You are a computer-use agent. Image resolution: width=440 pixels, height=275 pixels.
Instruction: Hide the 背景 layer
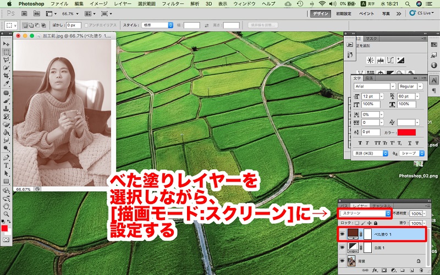(342, 261)
